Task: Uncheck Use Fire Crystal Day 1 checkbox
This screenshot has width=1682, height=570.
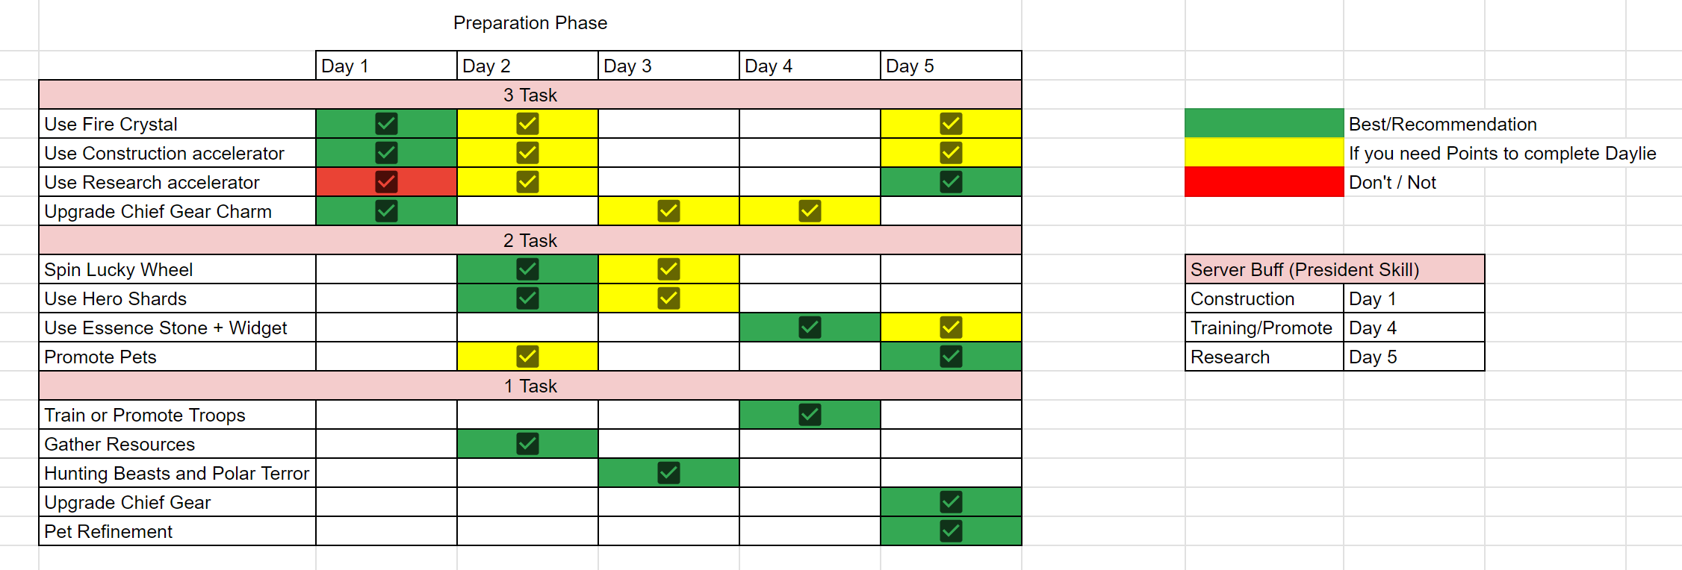Action: pos(386,123)
